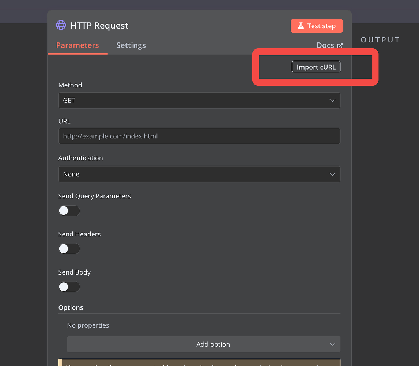This screenshot has height=366, width=419.
Task: Click the warning banner below Add option
Action: [199, 363]
